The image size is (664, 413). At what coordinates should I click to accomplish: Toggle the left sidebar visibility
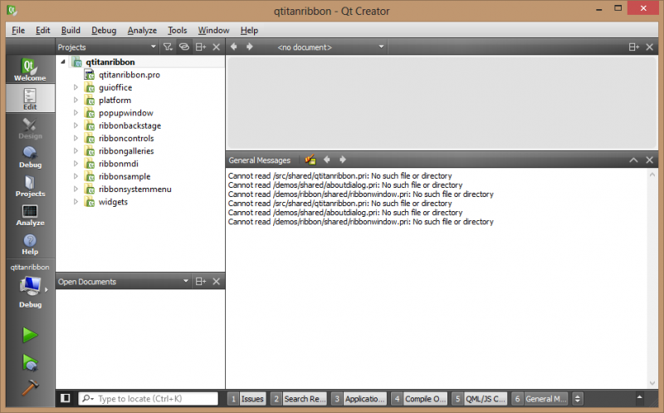(x=66, y=399)
